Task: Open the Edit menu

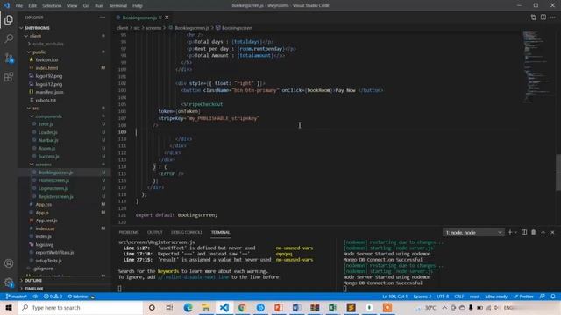Action: pos(32,6)
